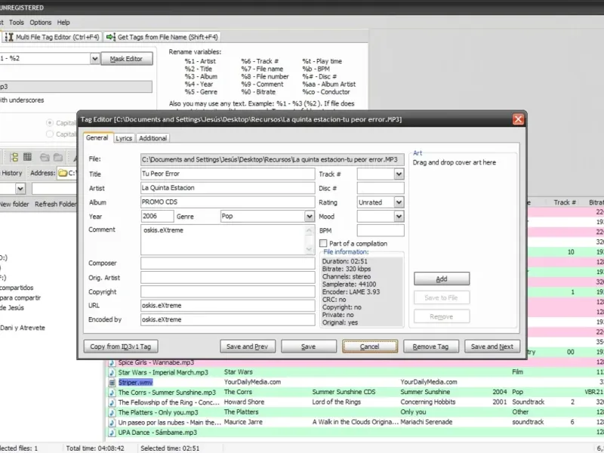Click the grid view icon in file toolbar
604x453 pixels.
click(x=27, y=157)
